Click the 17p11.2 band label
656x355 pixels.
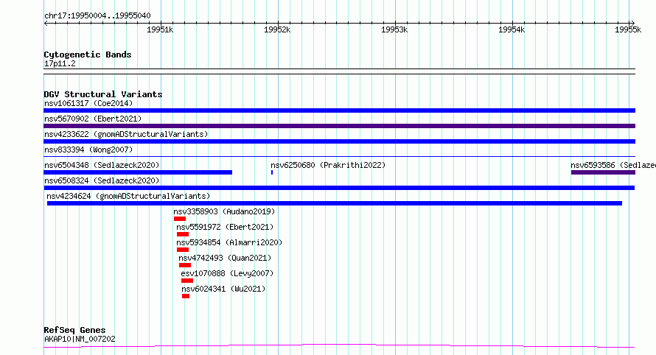point(60,63)
